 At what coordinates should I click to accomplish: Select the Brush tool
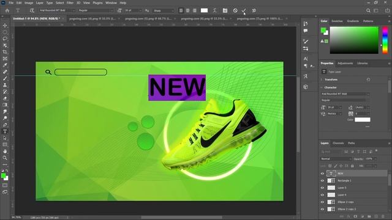pos(5,78)
